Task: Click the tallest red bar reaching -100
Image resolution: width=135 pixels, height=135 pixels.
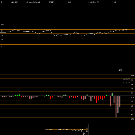Action: [116, 107]
